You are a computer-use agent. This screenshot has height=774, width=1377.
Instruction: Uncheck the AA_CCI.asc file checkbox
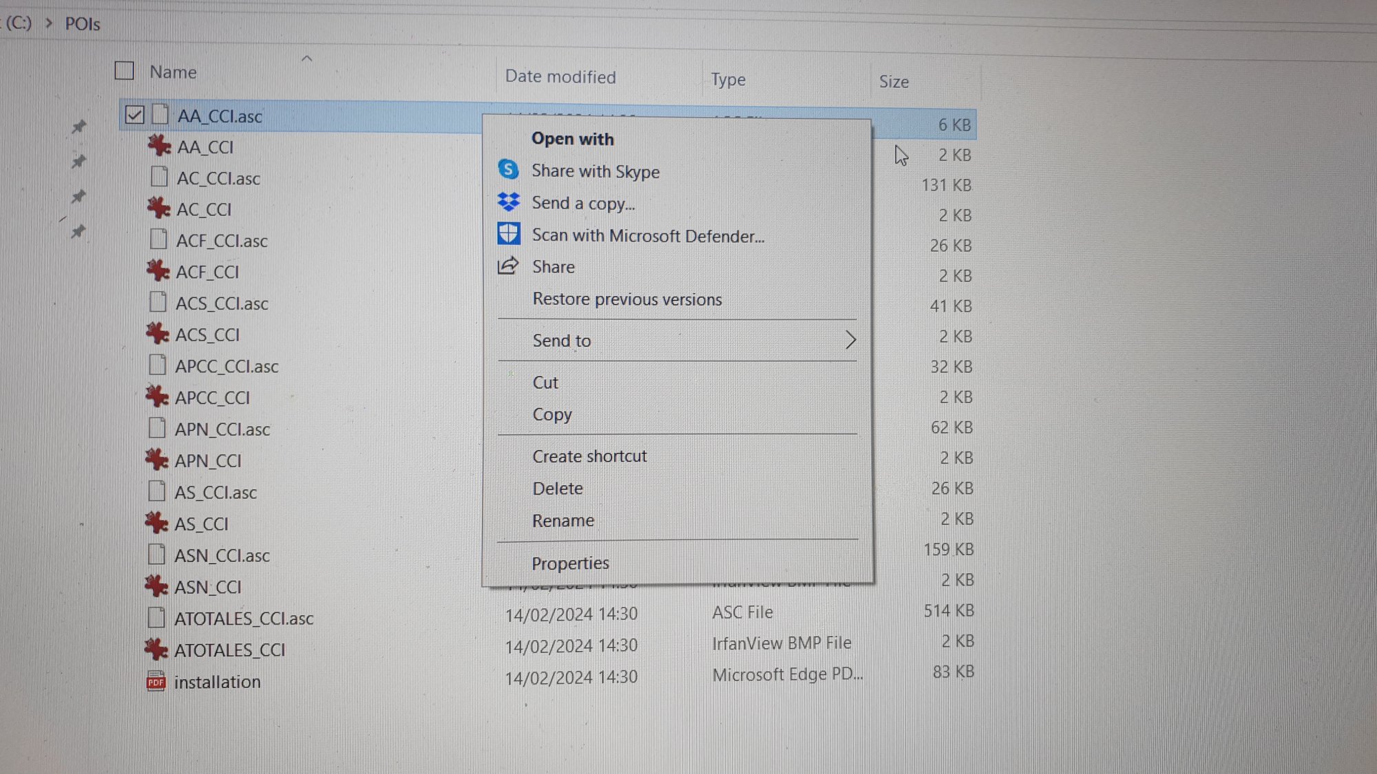(135, 115)
